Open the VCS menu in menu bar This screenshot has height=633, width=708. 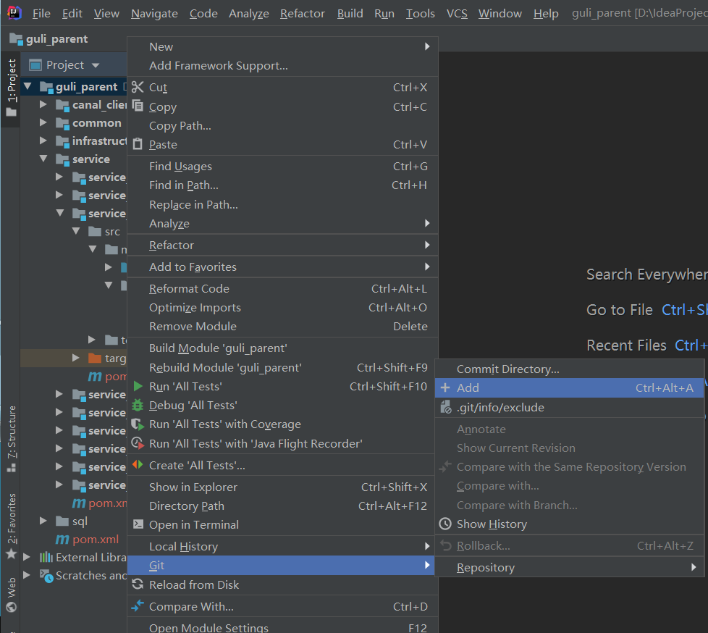pyautogui.click(x=457, y=14)
